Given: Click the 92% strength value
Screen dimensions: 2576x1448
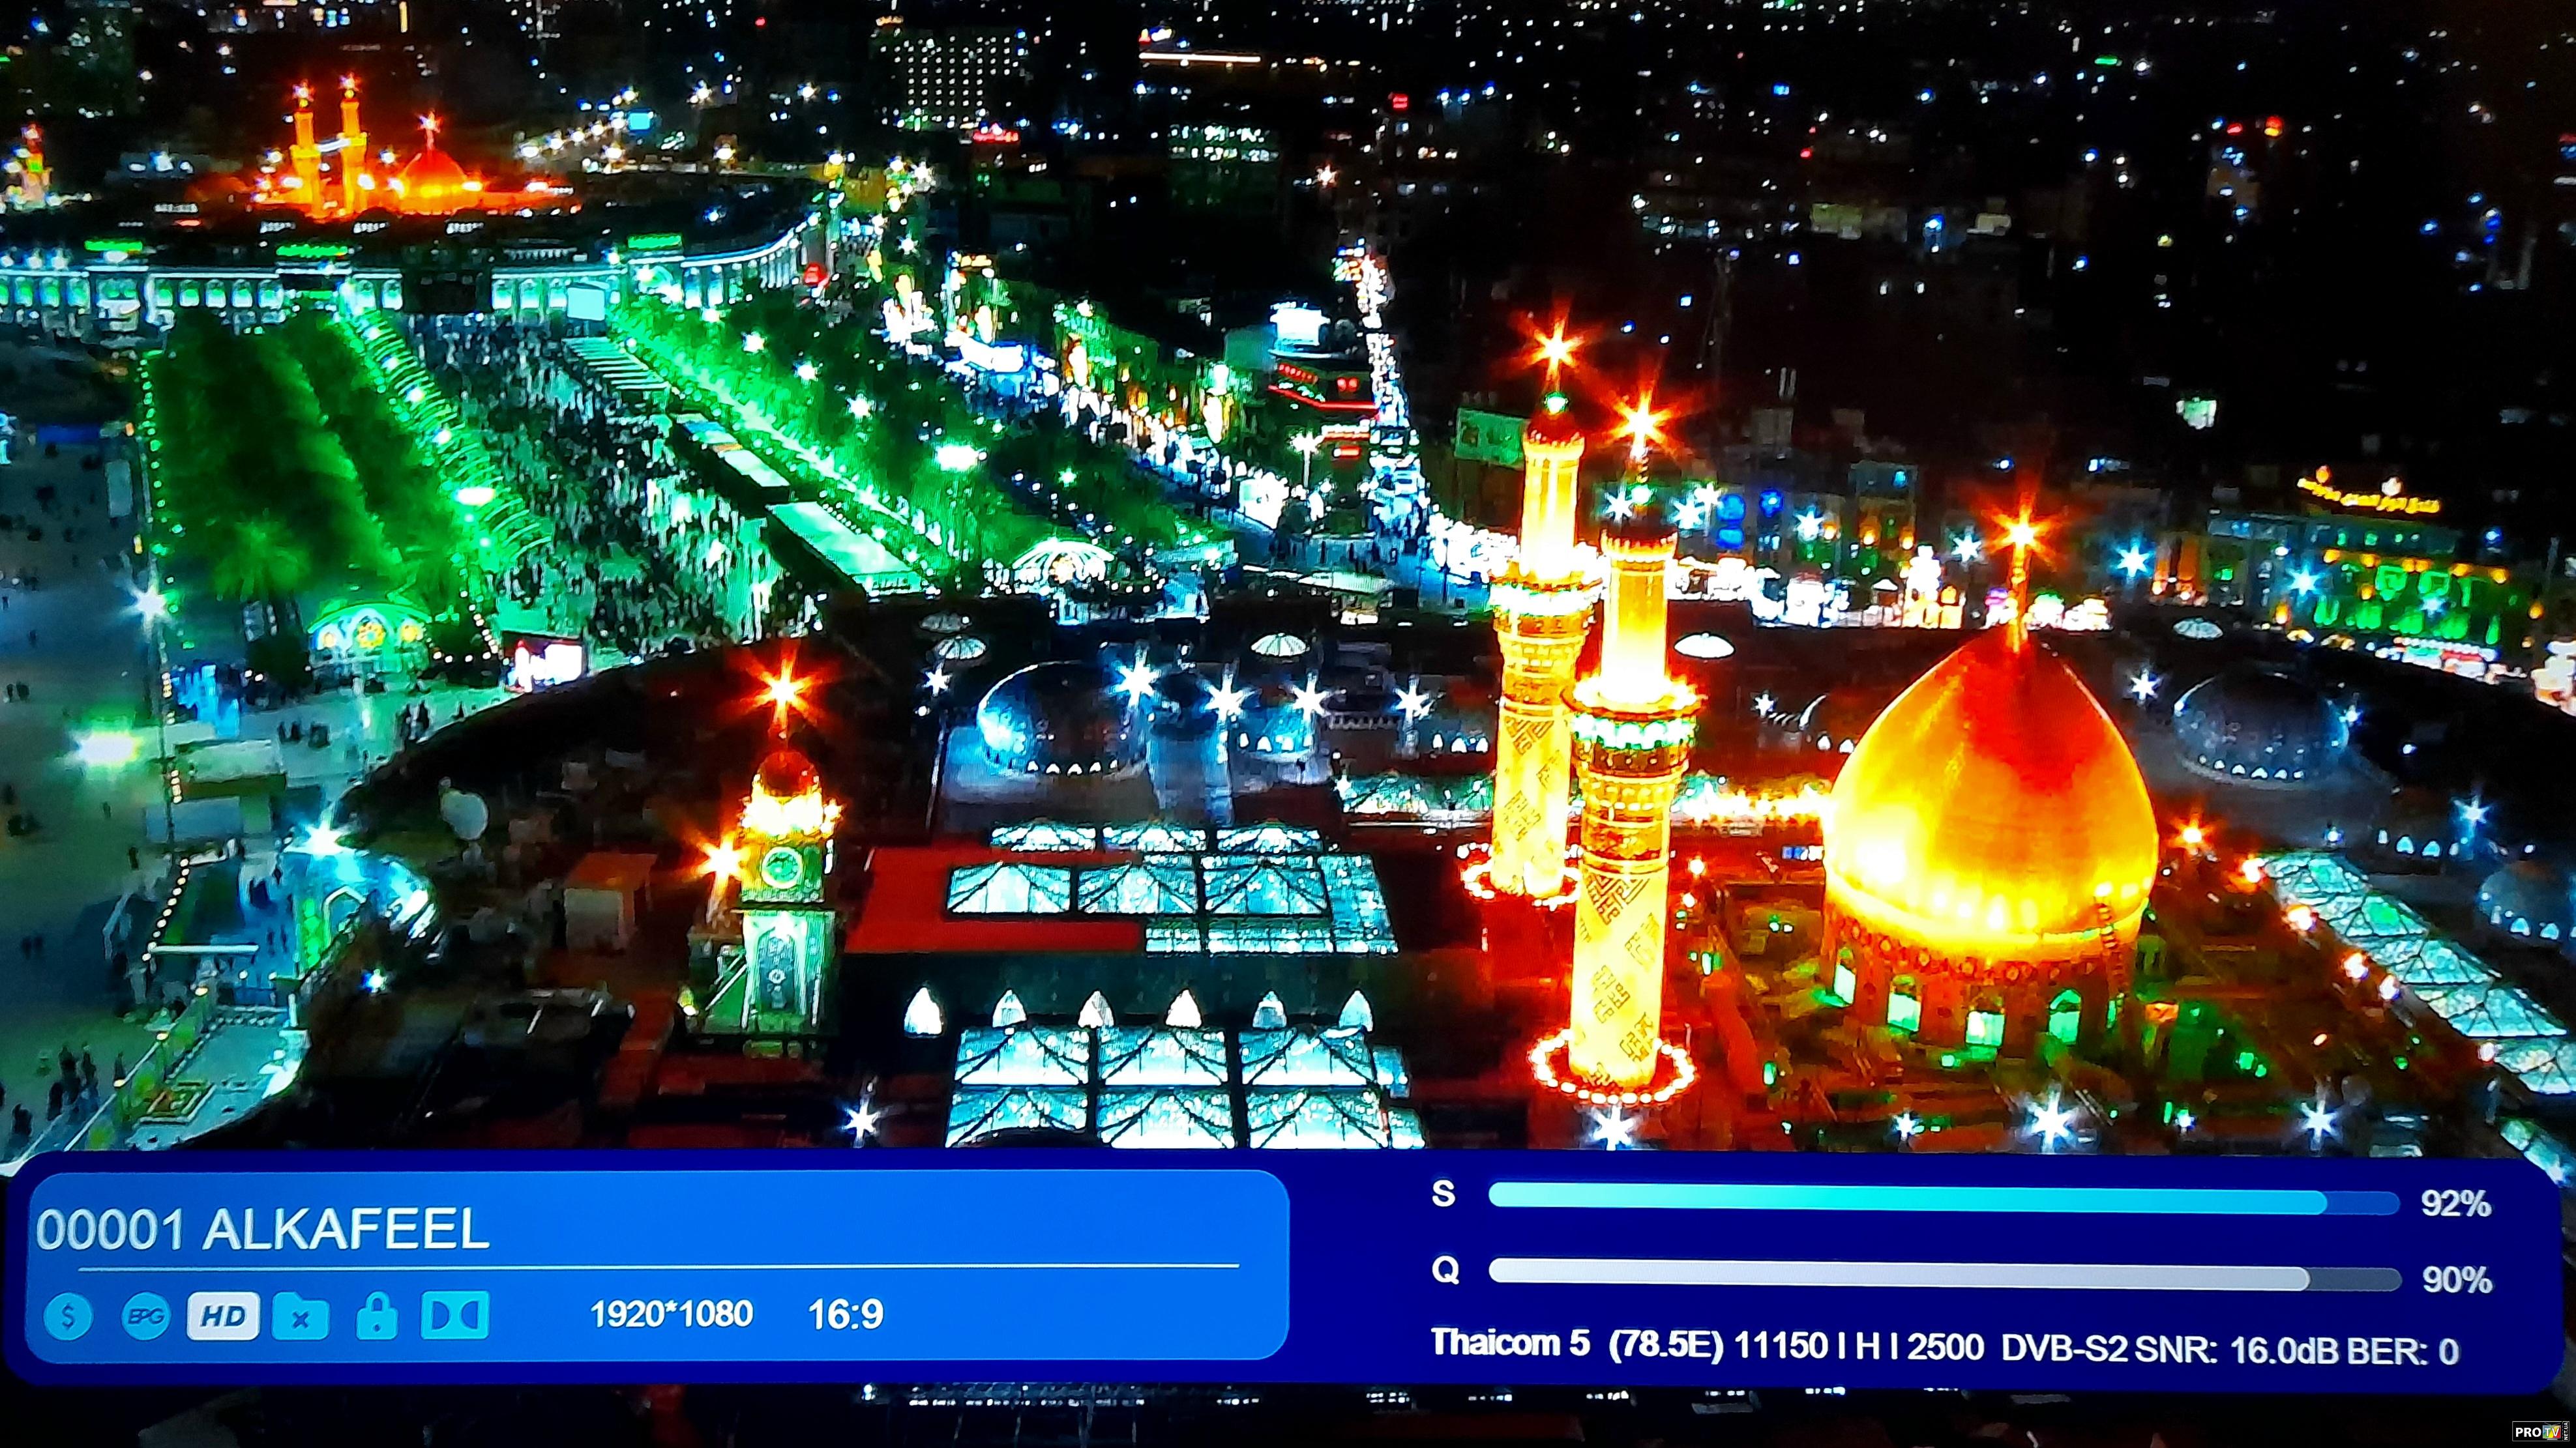Looking at the screenshot, I should click(x=2455, y=1204).
